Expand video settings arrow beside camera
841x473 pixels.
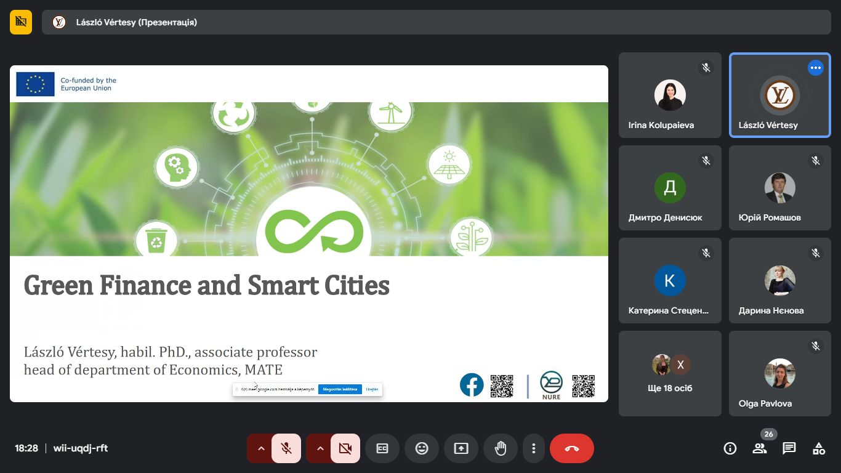pos(320,448)
